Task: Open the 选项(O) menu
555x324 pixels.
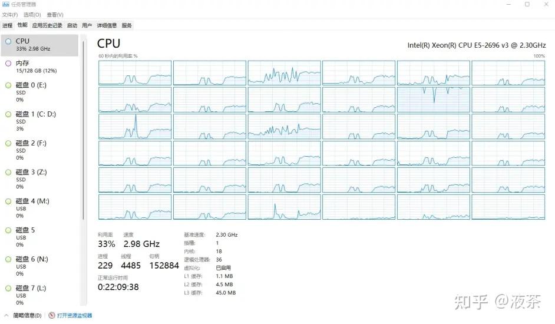Action: point(32,15)
